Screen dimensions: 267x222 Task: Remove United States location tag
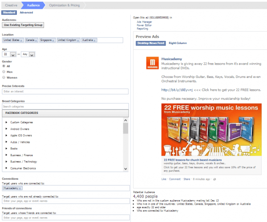pos(21,40)
